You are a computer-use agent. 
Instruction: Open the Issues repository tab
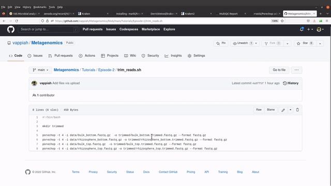coord(35,56)
